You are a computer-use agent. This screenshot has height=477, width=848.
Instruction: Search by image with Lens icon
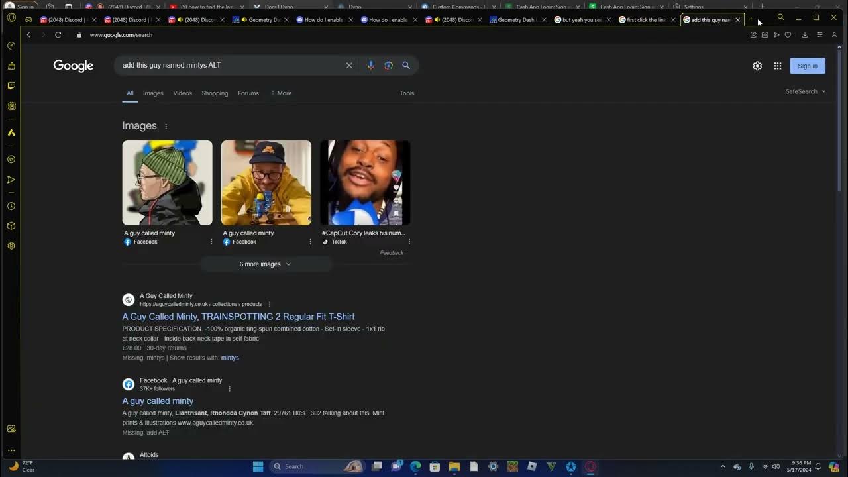pos(388,65)
